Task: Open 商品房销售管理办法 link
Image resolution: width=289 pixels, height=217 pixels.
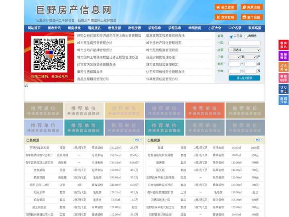Action: (x=161, y=57)
